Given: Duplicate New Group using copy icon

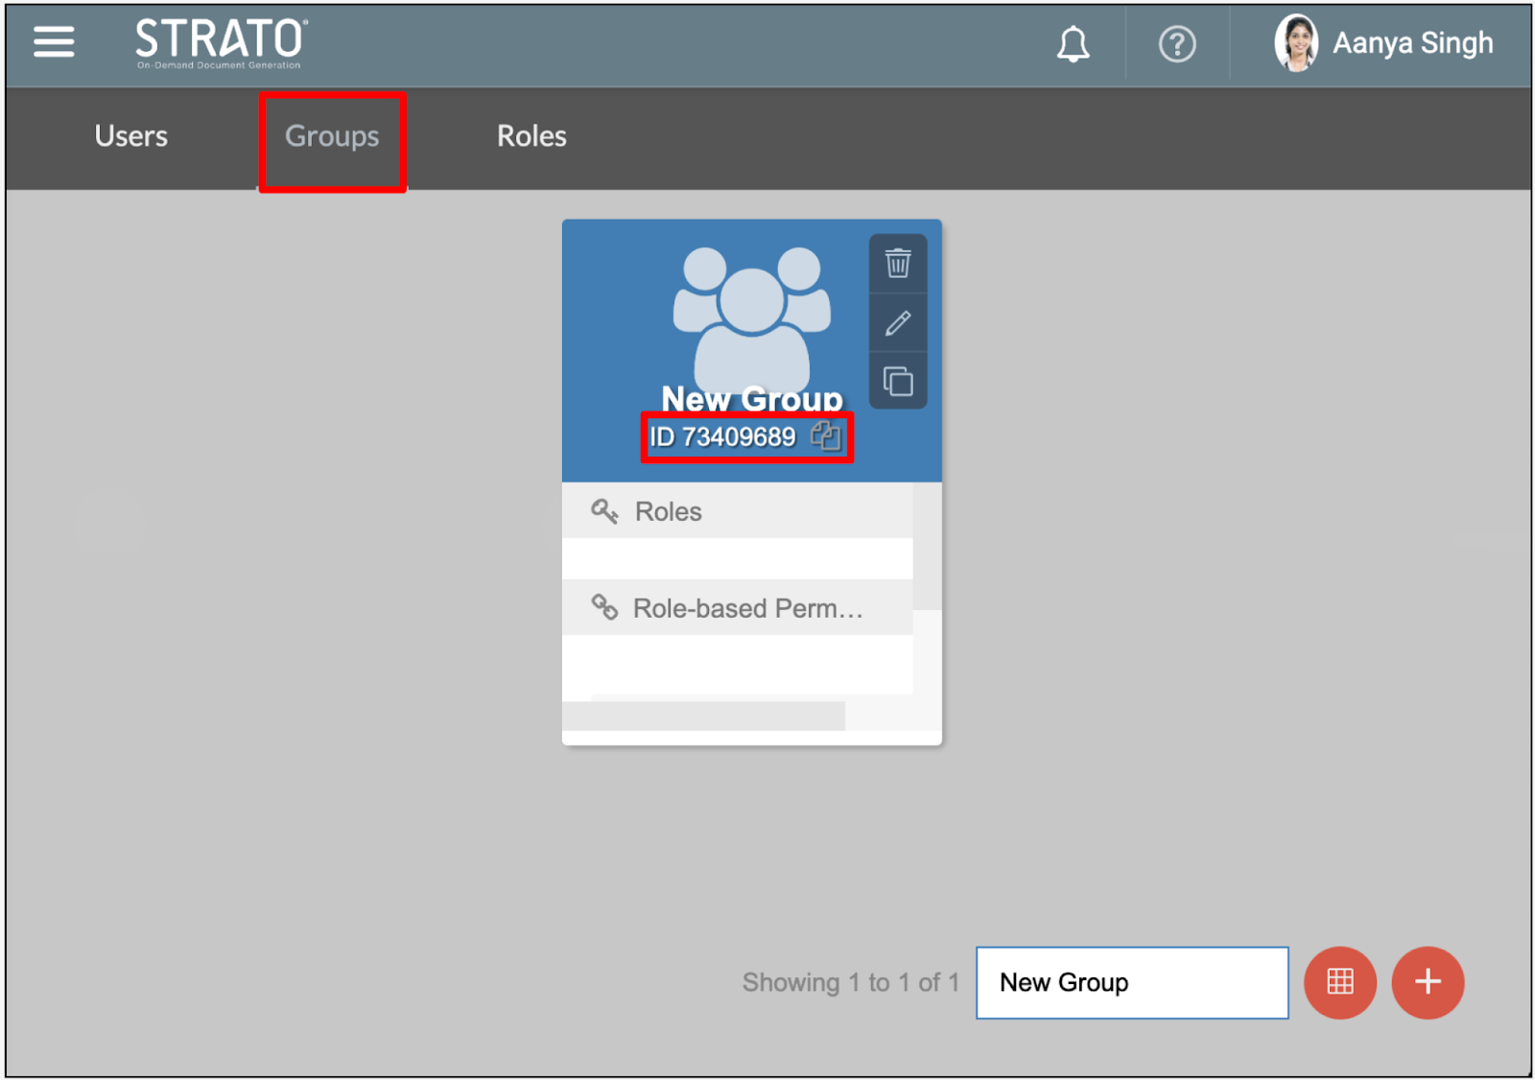Looking at the screenshot, I should tap(898, 382).
